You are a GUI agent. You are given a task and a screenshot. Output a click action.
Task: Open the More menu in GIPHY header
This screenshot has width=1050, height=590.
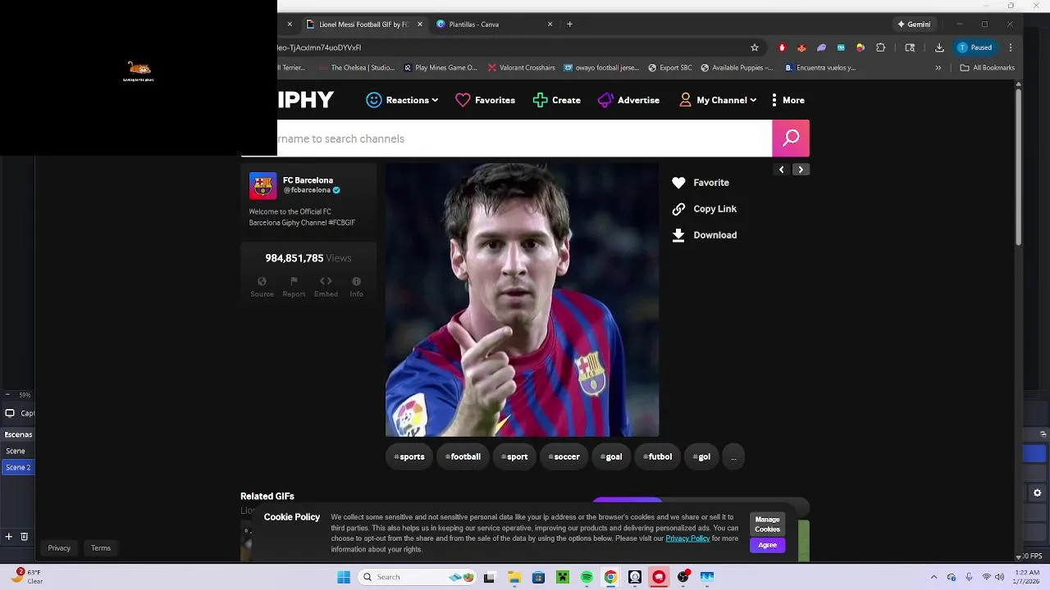coord(787,100)
